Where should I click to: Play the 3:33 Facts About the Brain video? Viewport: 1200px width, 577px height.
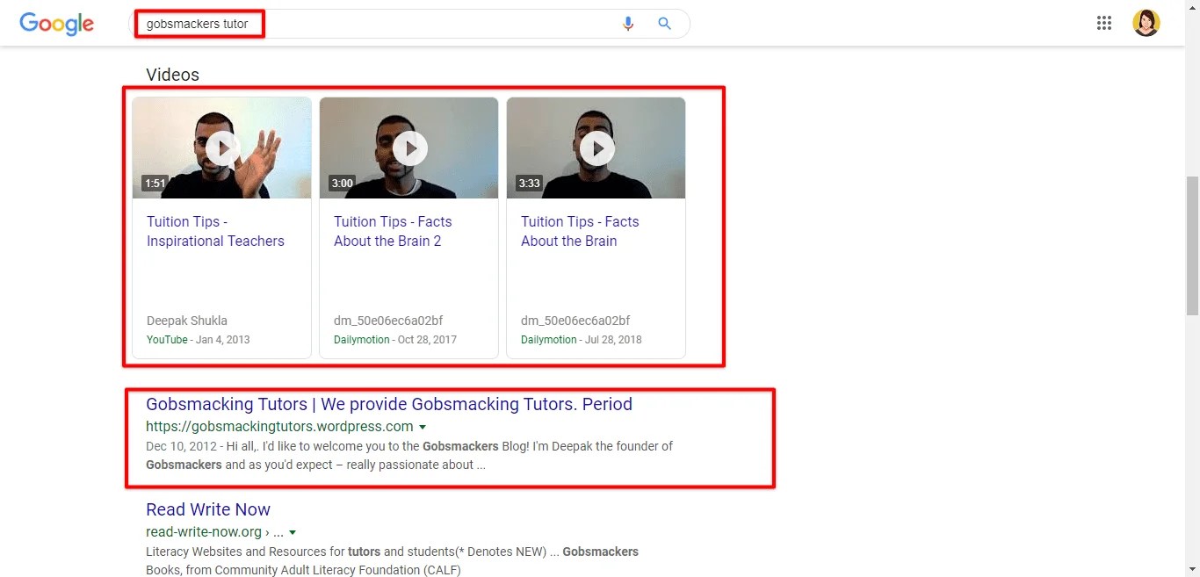click(x=596, y=148)
